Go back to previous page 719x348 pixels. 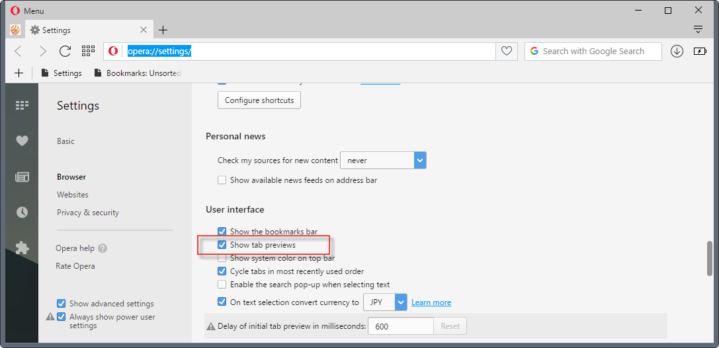coord(19,52)
